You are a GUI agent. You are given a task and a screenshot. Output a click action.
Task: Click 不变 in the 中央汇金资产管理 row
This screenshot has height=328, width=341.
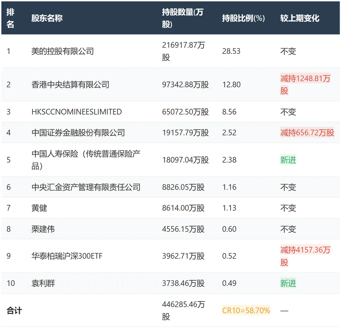288,187
